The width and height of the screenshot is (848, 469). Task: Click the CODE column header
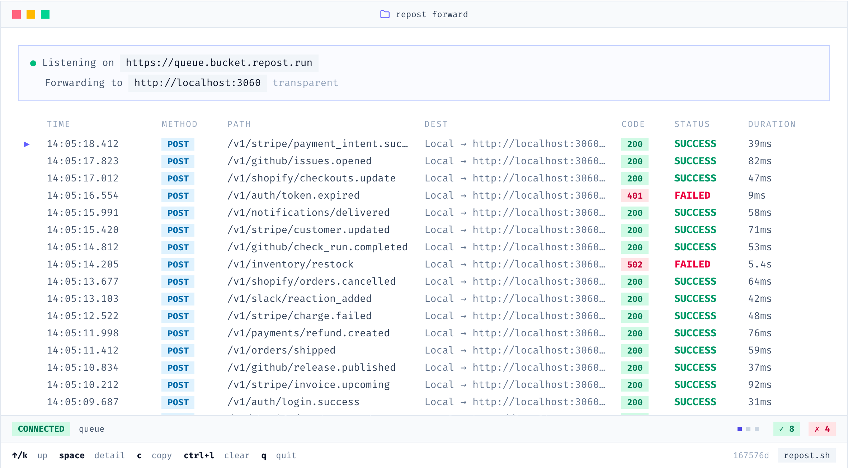pos(633,124)
